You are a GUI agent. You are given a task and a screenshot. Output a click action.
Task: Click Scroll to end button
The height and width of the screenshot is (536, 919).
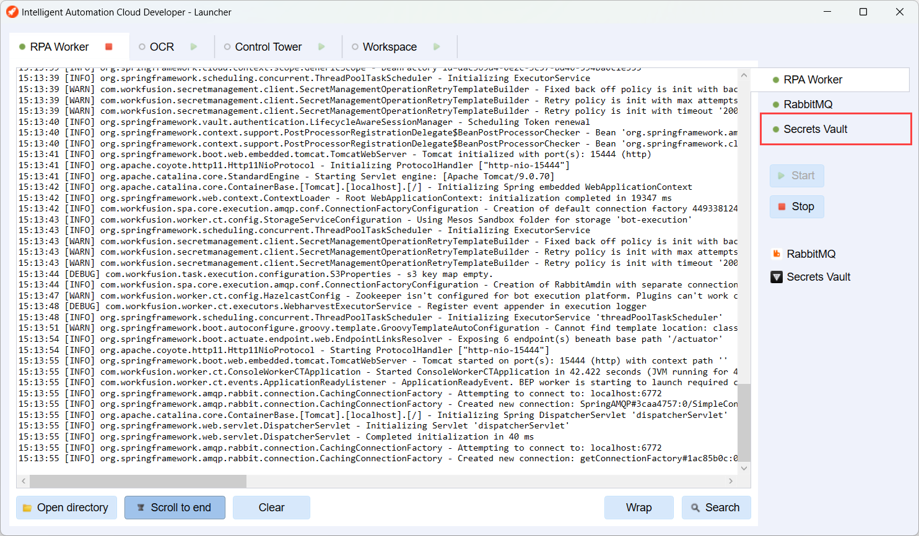click(175, 508)
